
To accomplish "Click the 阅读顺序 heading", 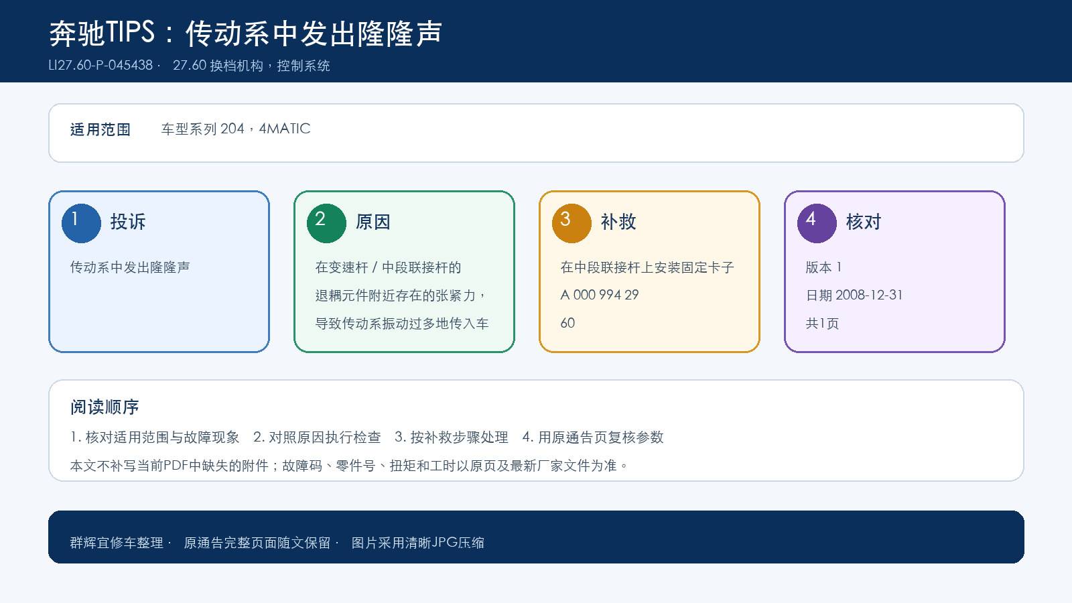I will [105, 407].
